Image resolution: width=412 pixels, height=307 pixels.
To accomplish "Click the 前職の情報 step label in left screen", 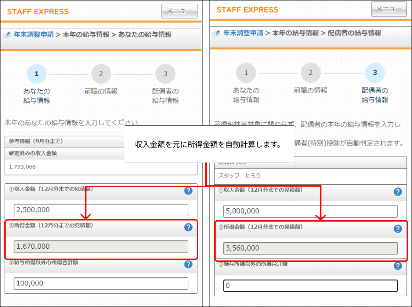I will [101, 91].
